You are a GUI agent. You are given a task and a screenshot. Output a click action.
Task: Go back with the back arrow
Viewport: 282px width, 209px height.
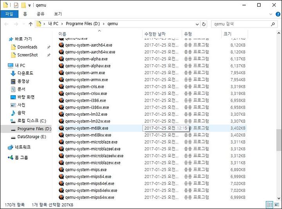[6, 24]
